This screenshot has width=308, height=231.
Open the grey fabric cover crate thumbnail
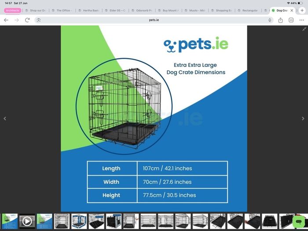(x=114, y=221)
